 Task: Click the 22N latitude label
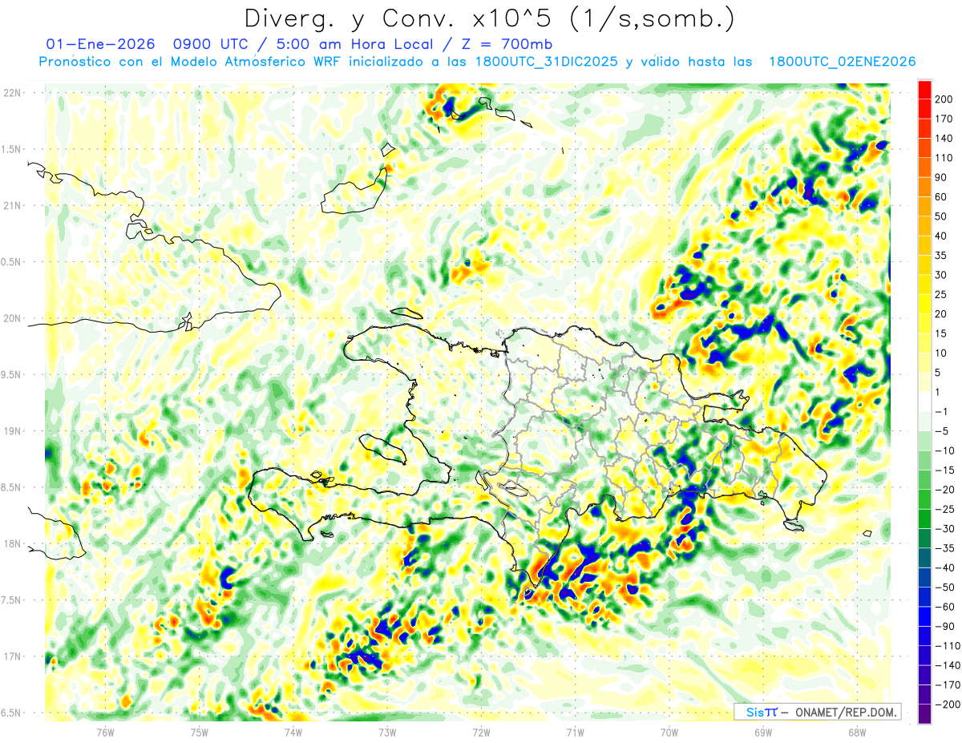[x=12, y=93]
